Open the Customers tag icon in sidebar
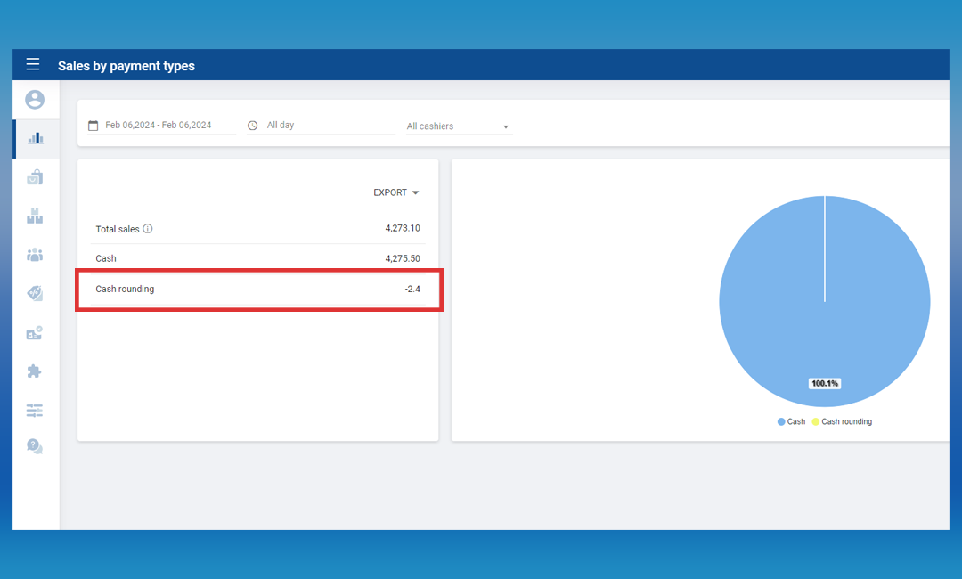Screen dimensions: 962x579 coord(35,293)
